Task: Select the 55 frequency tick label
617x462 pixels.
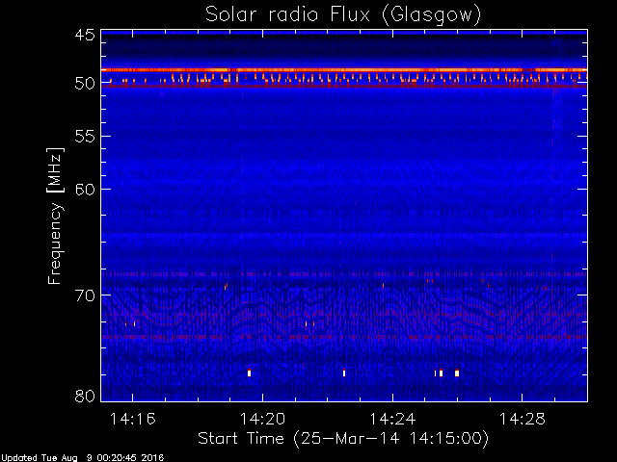Action: [85, 137]
